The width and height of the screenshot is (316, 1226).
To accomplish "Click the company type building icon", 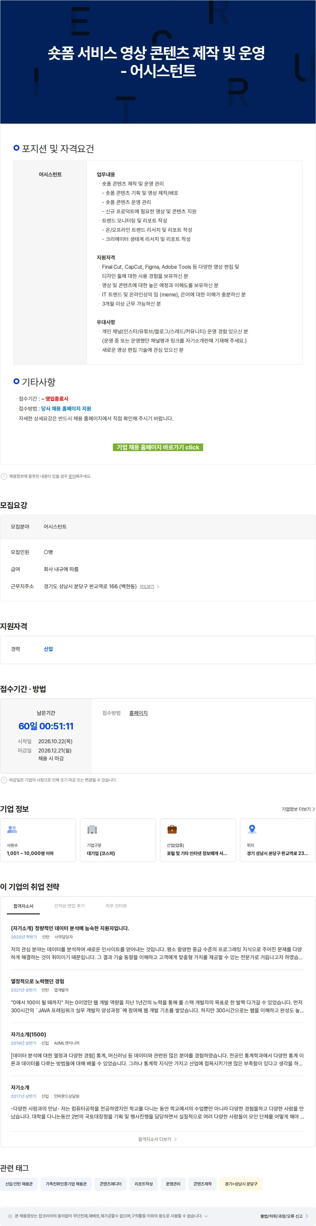I will 92,829.
